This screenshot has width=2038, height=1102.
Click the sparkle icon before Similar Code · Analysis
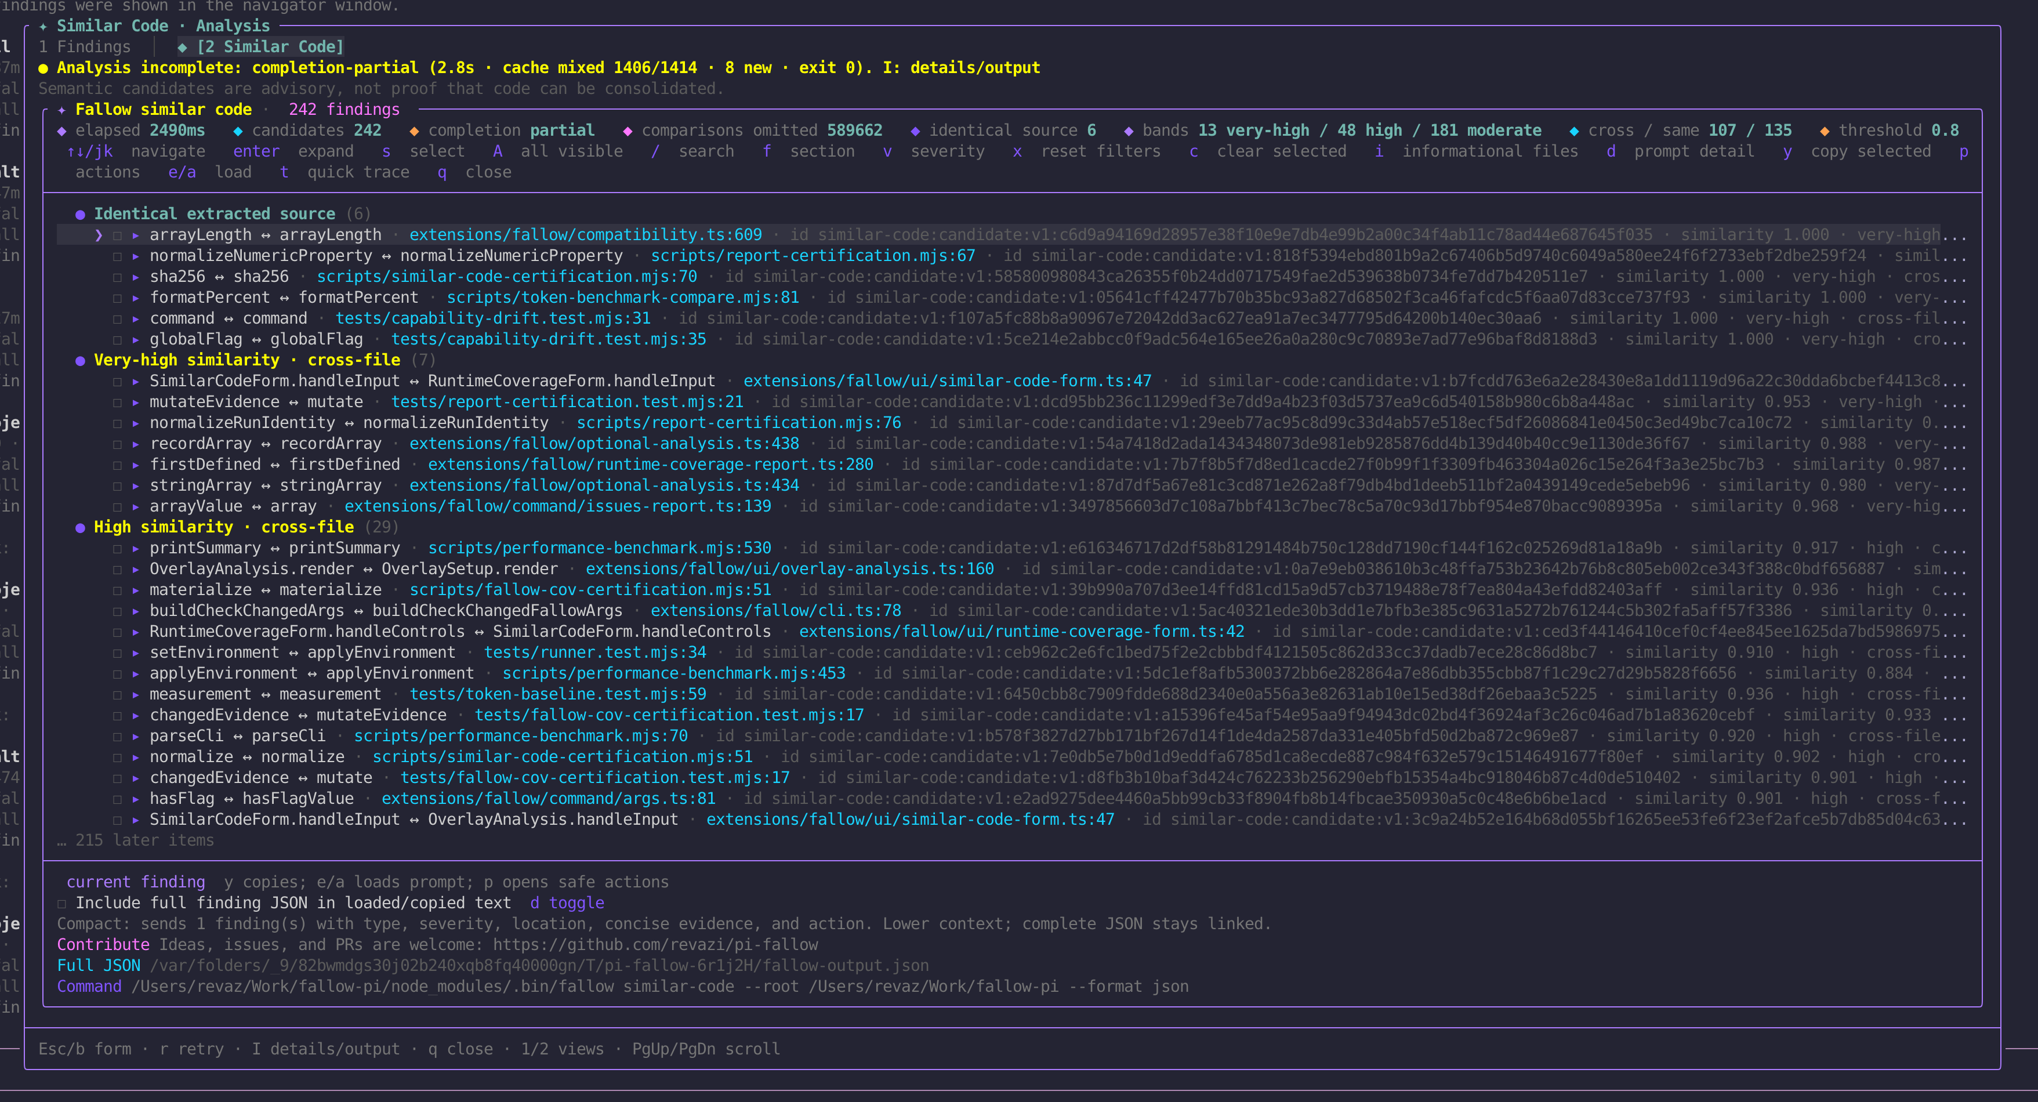click(43, 26)
